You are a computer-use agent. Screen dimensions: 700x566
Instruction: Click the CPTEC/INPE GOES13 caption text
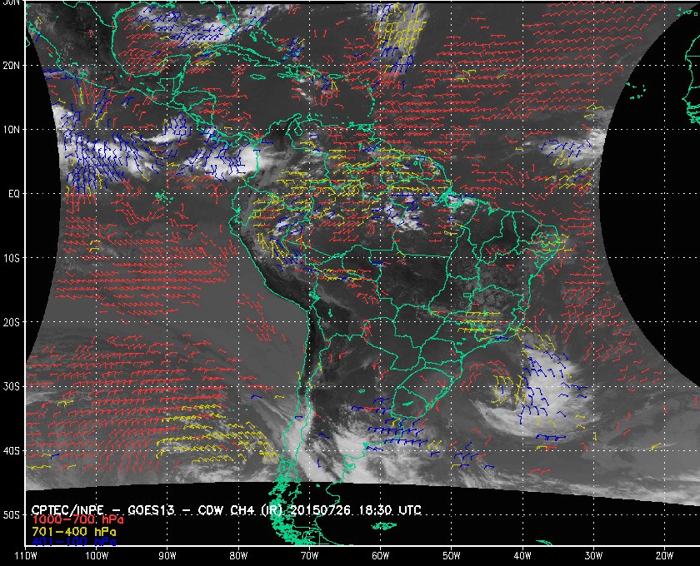227,509
